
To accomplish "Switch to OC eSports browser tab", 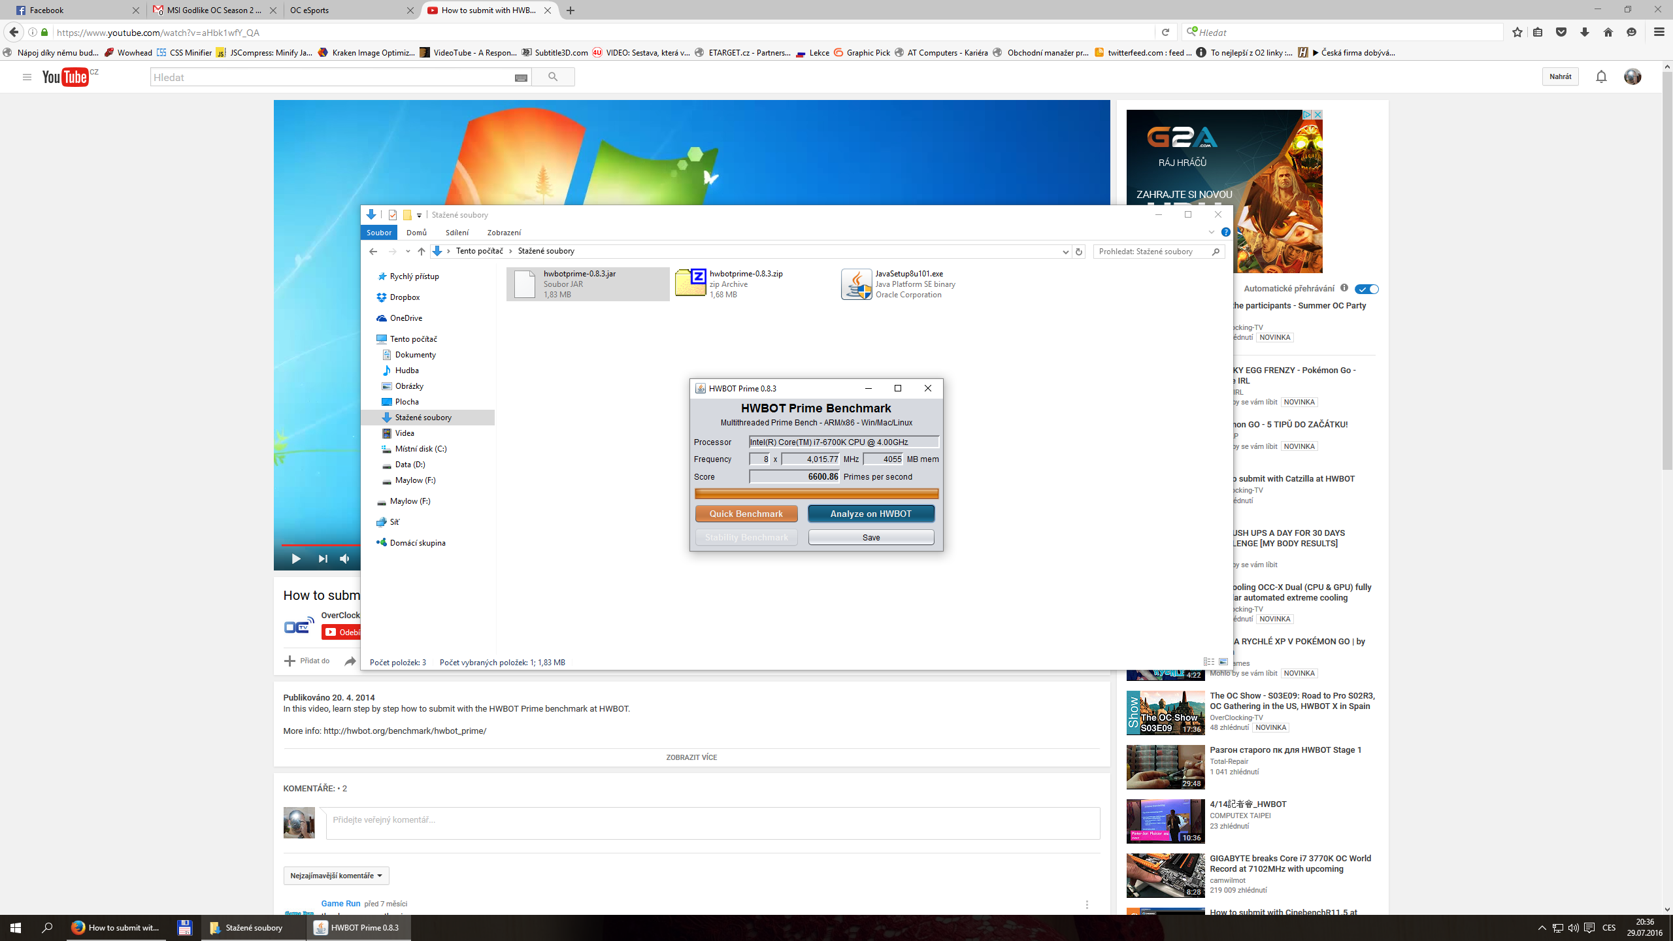I will (x=352, y=10).
